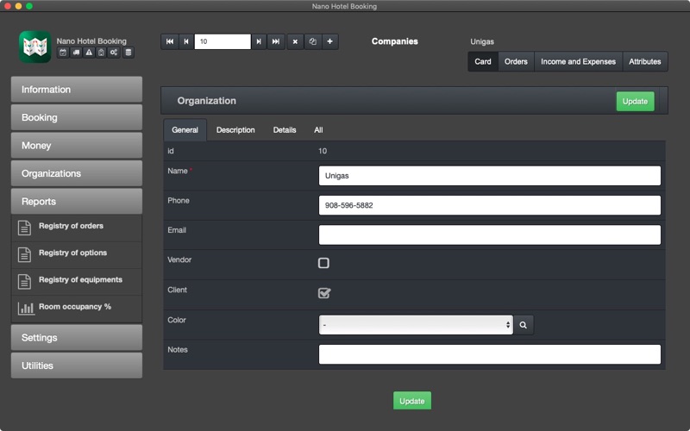Viewport: 690px width, 431px height.
Task: Switch to the Orders tab
Action: pos(516,61)
